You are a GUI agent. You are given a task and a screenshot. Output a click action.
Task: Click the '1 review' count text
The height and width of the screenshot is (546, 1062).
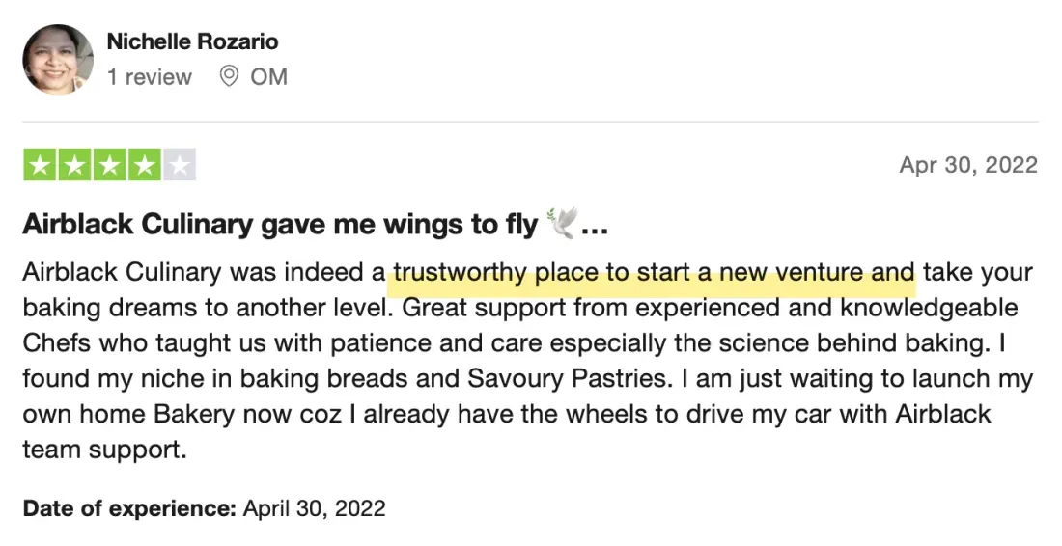(x=149, y=76)
